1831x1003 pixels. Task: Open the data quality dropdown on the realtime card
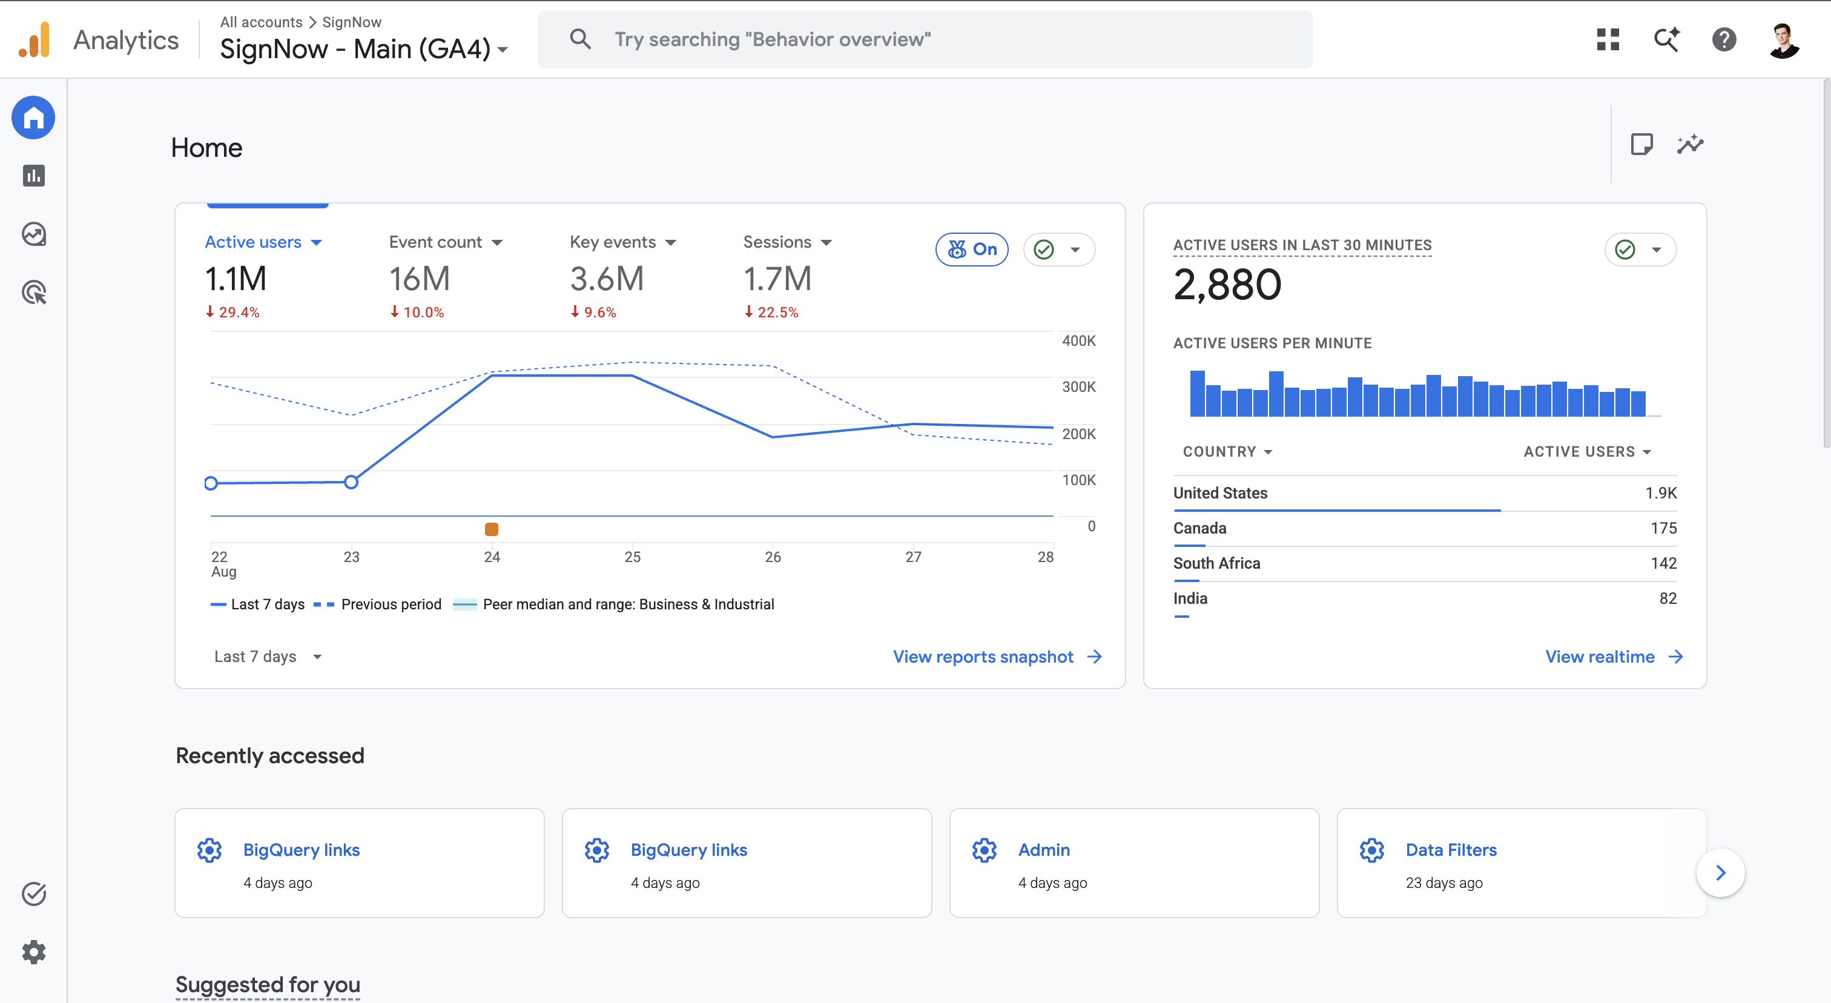(x=1640, y=250)
